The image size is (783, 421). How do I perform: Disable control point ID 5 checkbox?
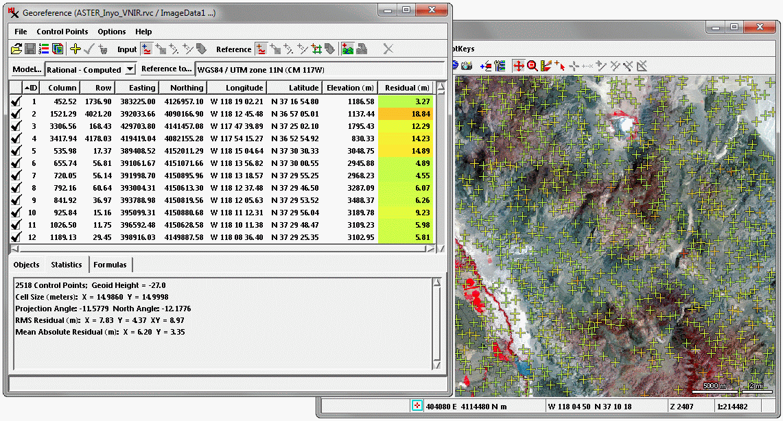[x=16, y=151]
